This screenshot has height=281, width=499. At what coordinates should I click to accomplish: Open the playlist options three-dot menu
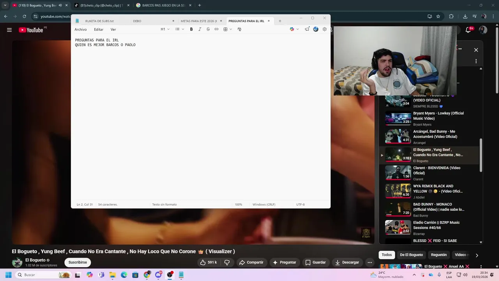coord(476,61)
